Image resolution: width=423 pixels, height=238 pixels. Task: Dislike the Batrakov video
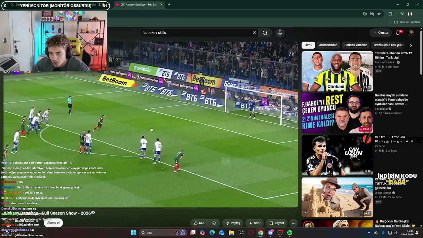pos(214,223)
